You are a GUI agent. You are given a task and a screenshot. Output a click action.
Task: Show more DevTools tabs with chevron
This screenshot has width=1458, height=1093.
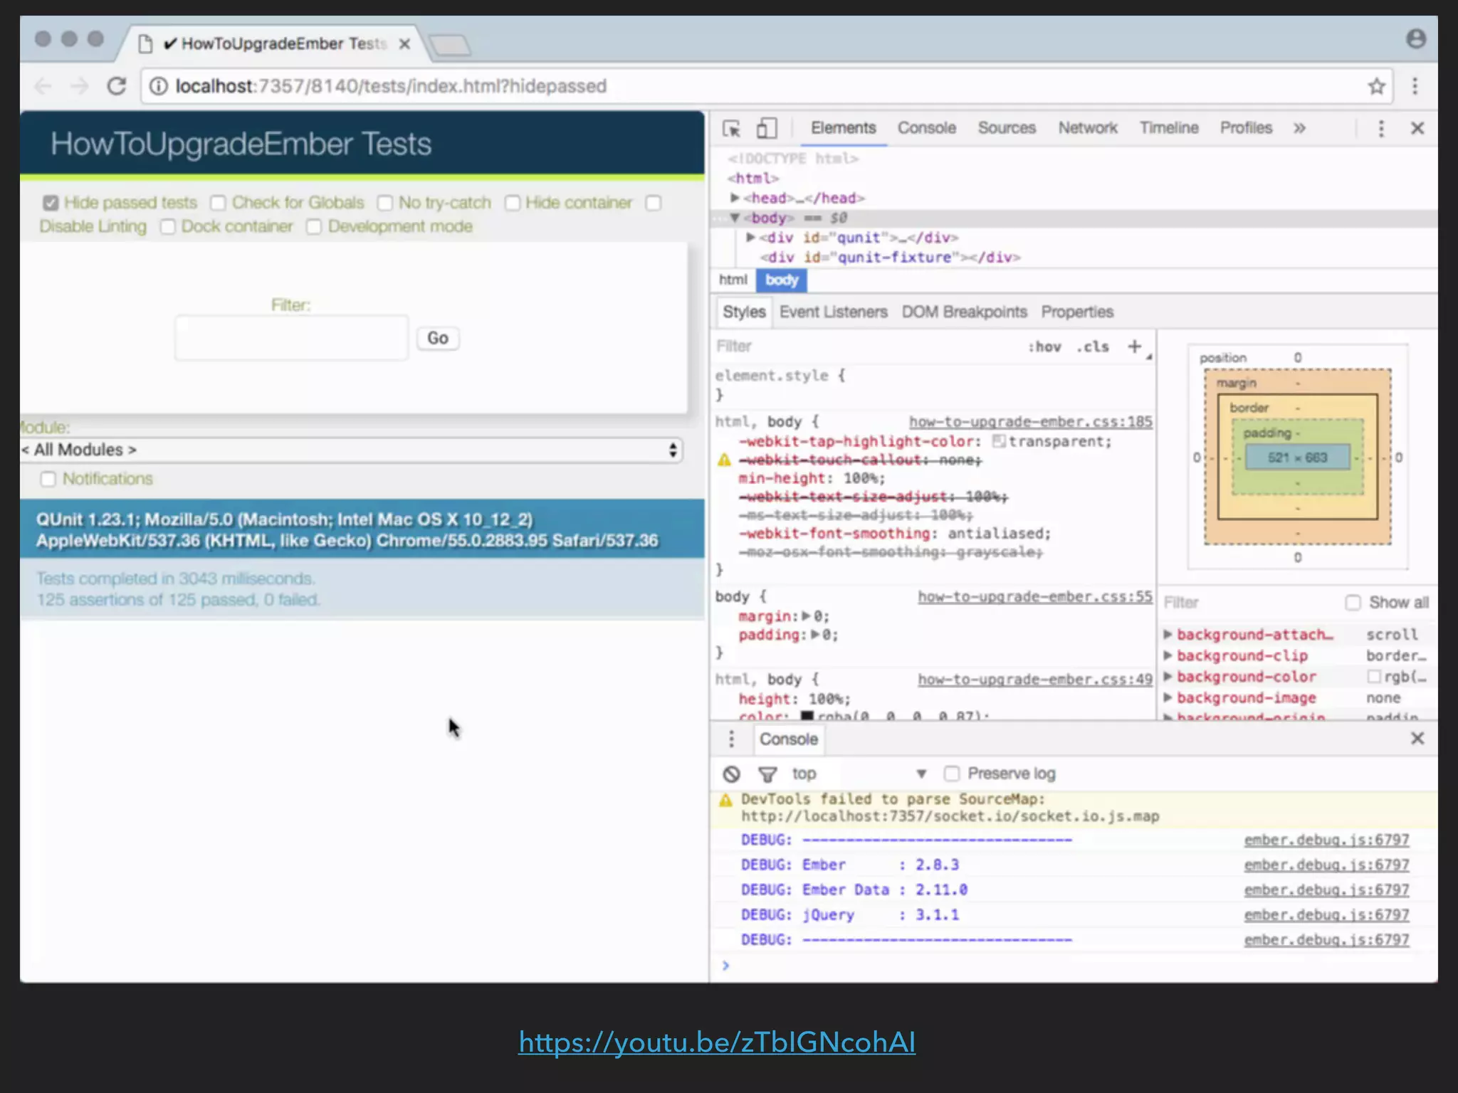tap(1299, 129)
